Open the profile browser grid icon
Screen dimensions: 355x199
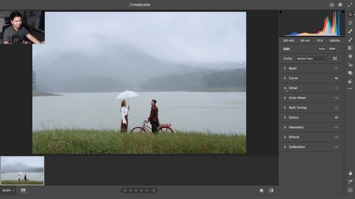pyautogui.click(x=335, y=59)
